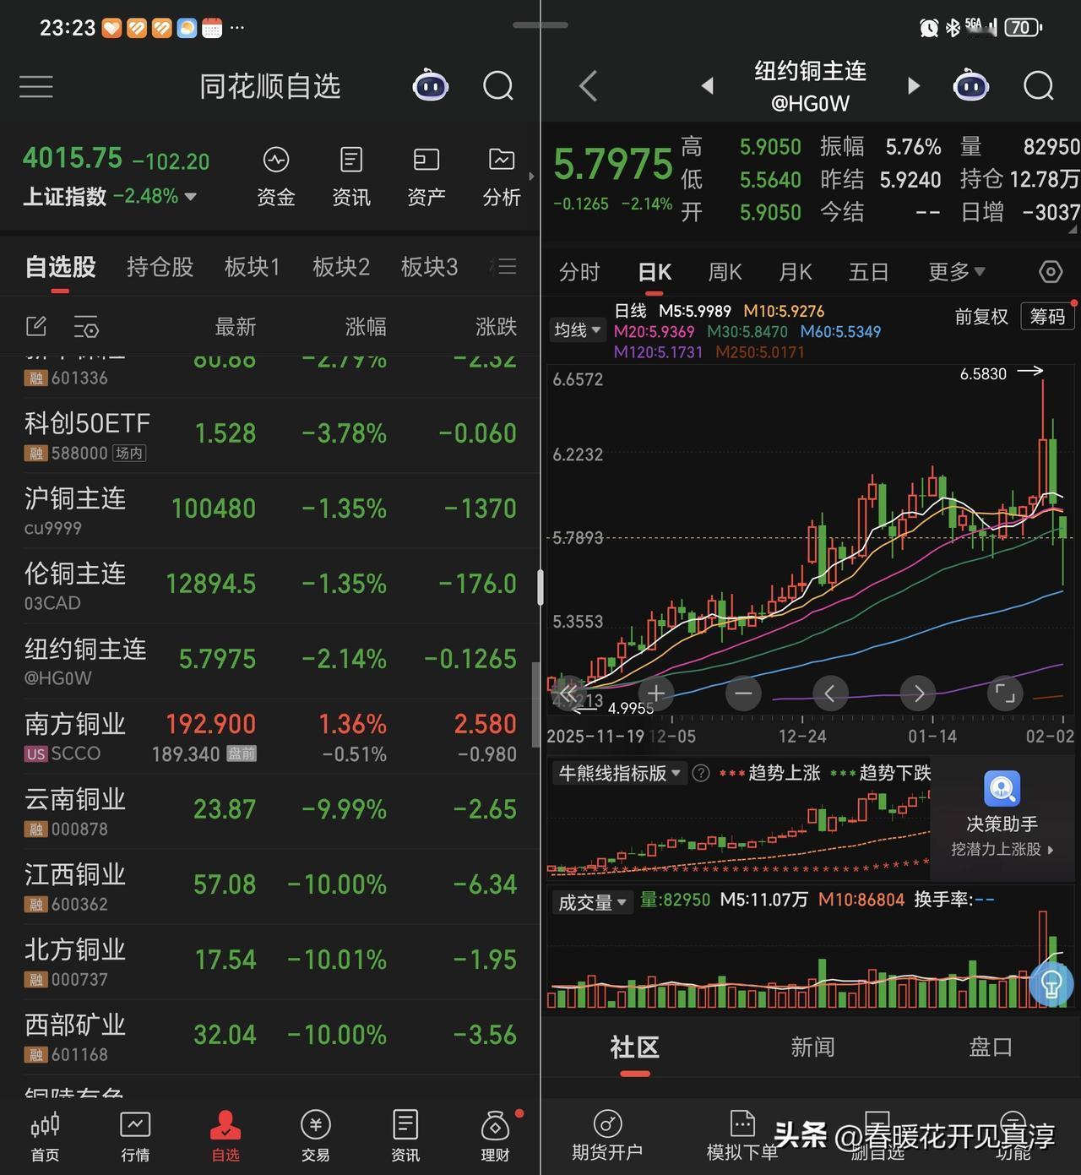Screen dimensions: 1081x1175
Task: Tap the watchlist vertical scrollbar handle
Action: pyautogui.click(x=535, y=705)
